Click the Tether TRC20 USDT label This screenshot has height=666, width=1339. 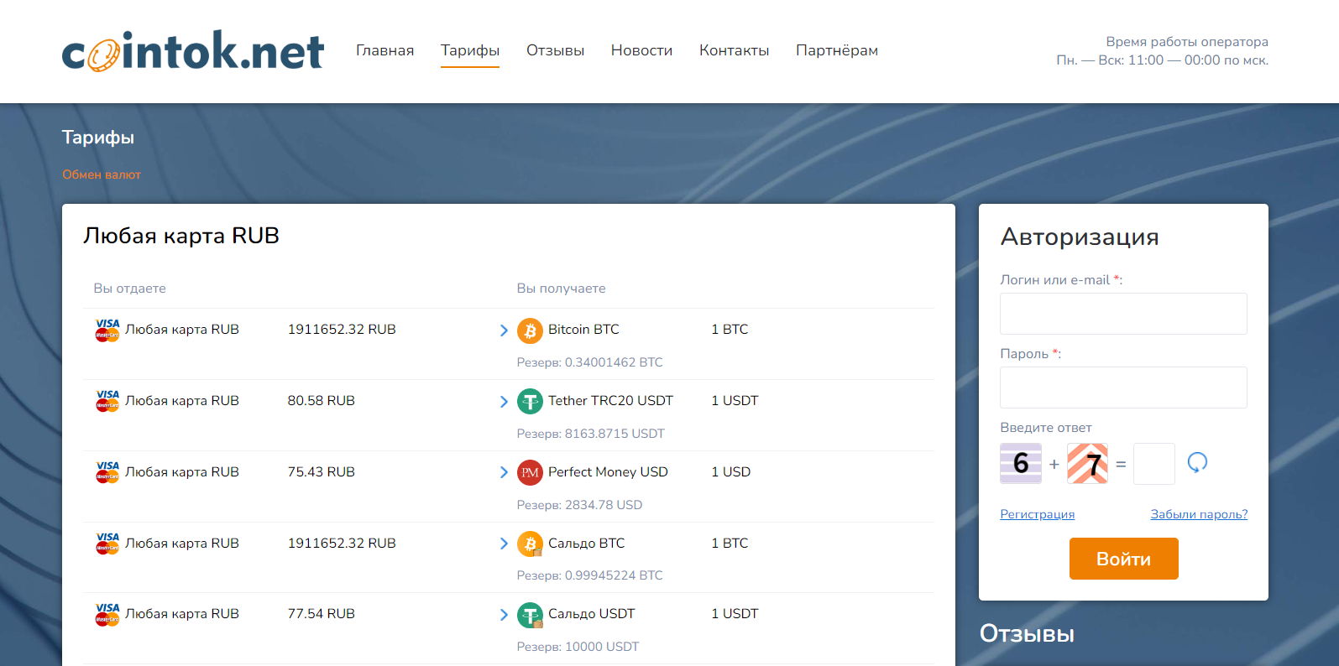pos(610,401)
